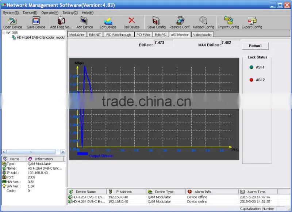Click the red Del Device icon
292x212 pixels.
tap(131, 23)
